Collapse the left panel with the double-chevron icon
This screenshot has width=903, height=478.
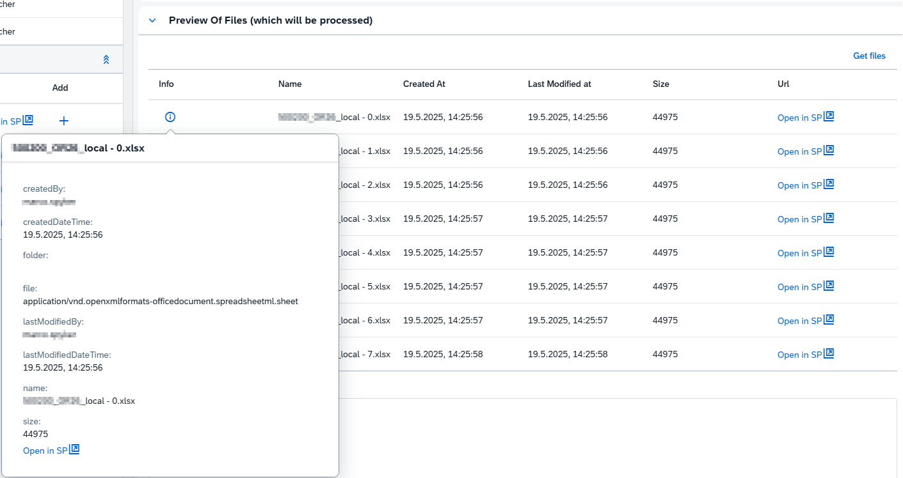pos(106,59)
